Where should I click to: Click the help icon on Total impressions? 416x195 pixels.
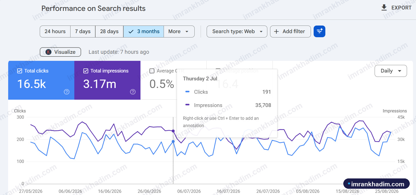pos(133,92)
